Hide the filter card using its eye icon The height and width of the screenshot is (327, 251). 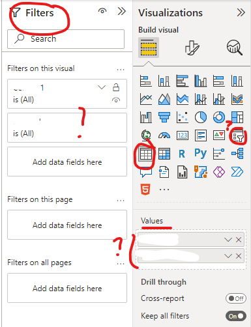[x=116, y=100]
